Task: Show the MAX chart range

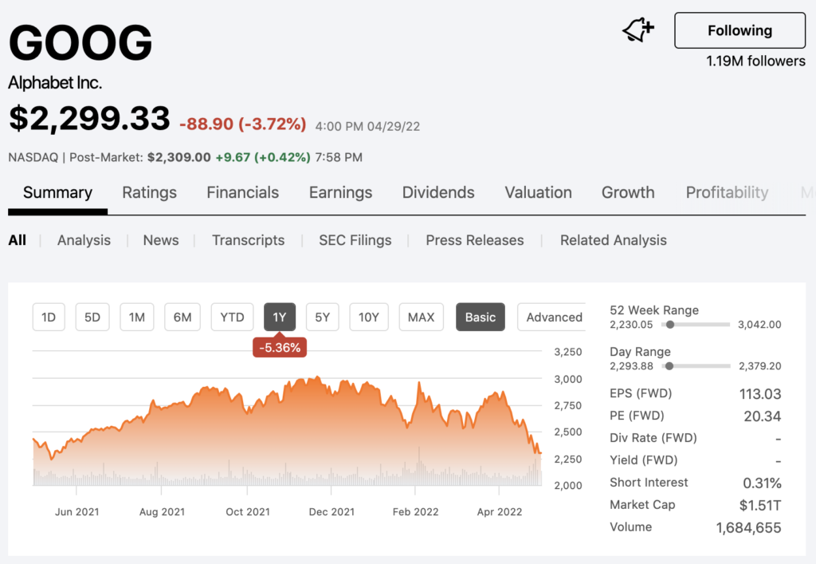Action: click(421, 317)
